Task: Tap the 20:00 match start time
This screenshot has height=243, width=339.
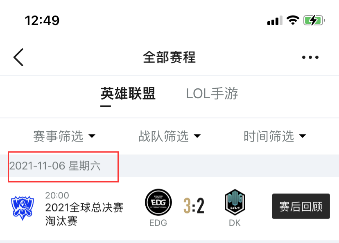Action: tap(57, 195)
